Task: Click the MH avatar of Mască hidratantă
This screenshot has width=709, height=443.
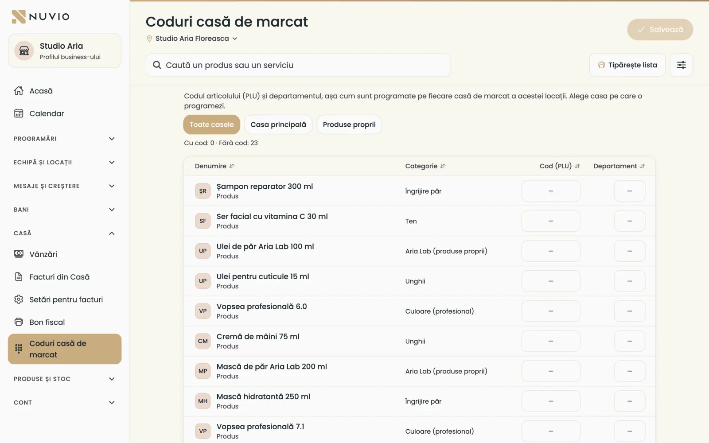Action: click(x=203, y=401)
